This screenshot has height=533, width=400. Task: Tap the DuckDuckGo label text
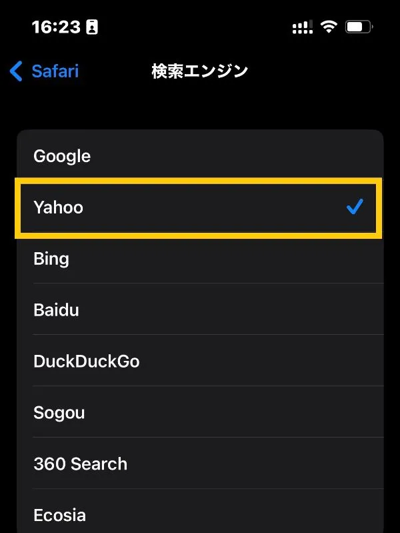click(x=87, y=361)
